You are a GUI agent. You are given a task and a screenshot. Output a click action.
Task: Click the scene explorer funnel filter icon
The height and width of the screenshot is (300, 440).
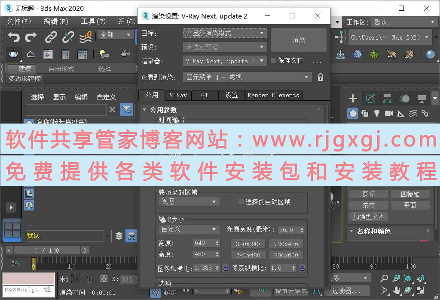tap(126, 110)
